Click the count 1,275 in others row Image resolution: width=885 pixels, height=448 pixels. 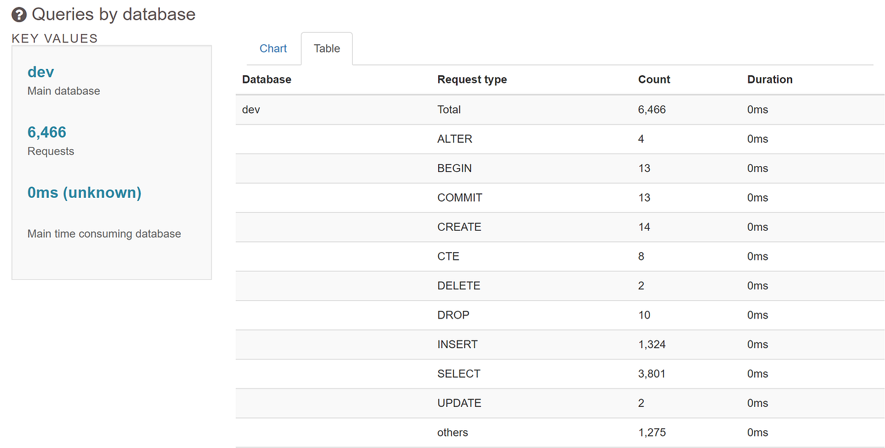click(652, 433)
